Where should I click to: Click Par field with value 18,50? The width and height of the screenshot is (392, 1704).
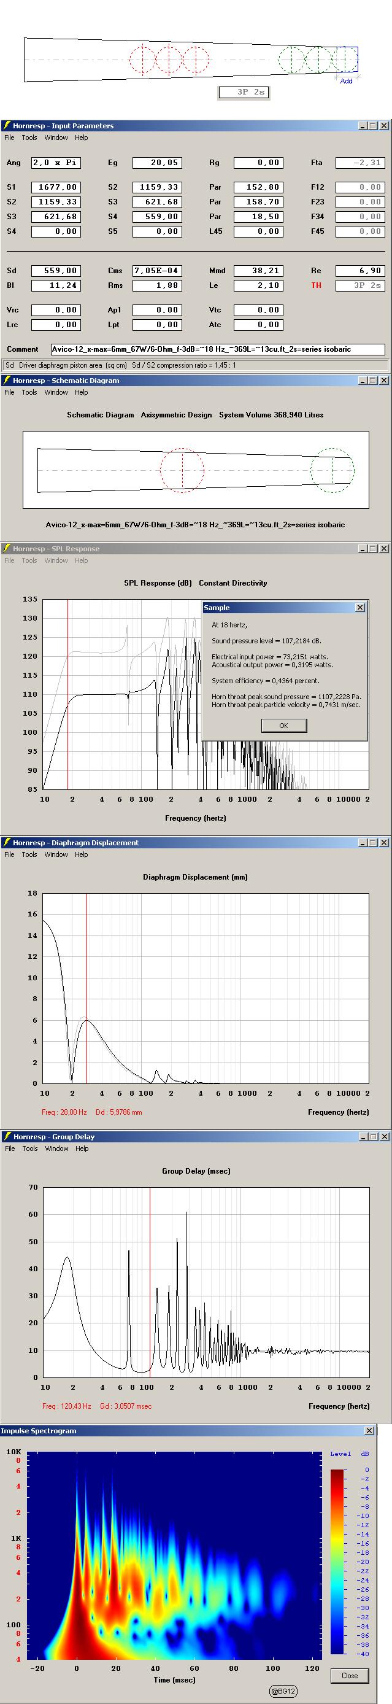tap(258, 216)
